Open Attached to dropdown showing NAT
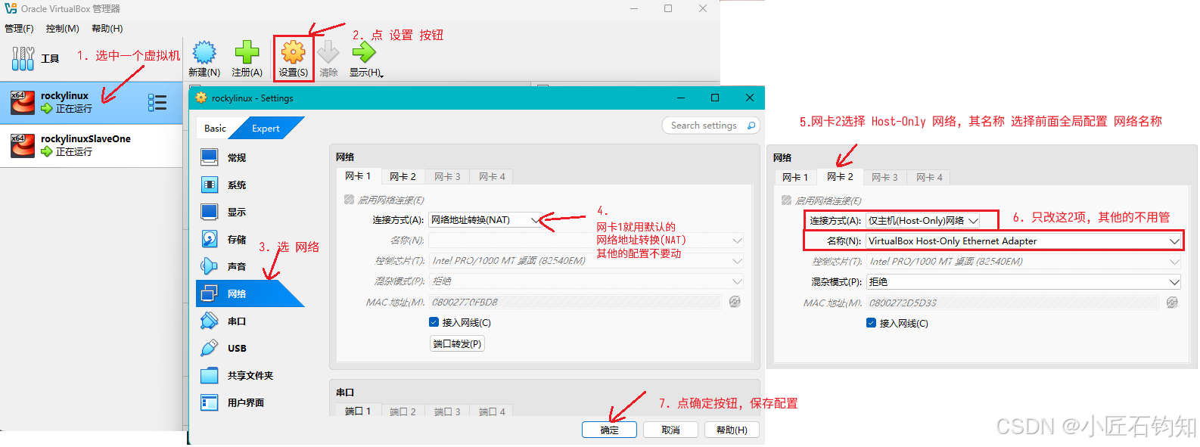Viewport: 1200px width, 447px height. [487, 220]
